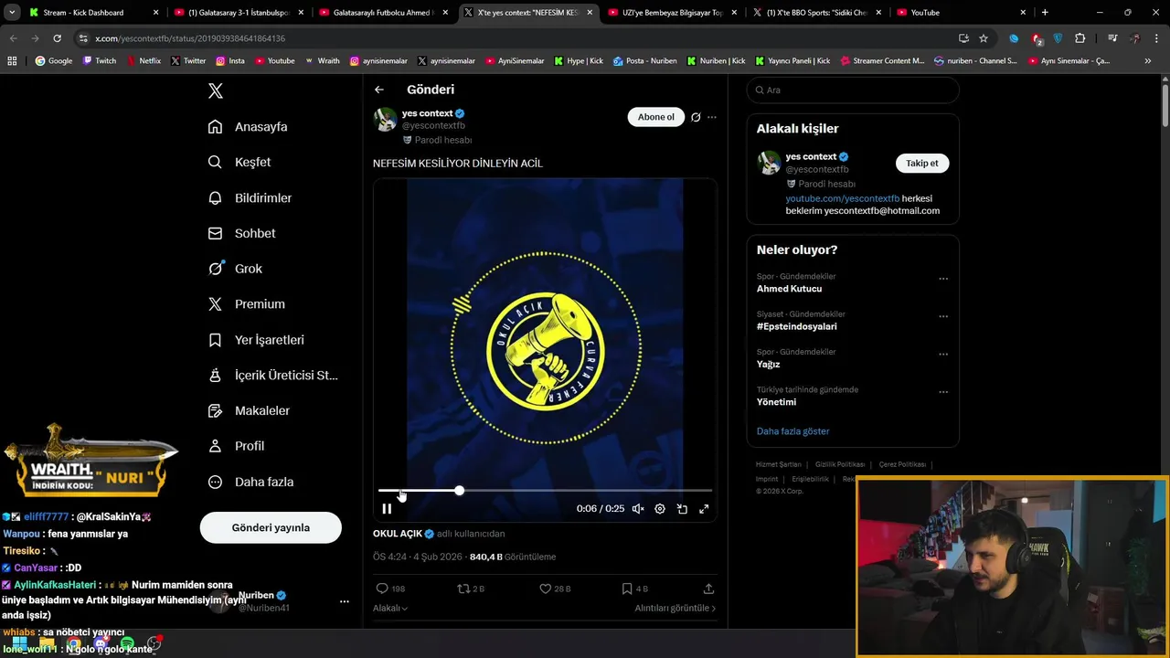Open Spotify from the taskbar
The image size is (1170, 658).
(127, 645)
